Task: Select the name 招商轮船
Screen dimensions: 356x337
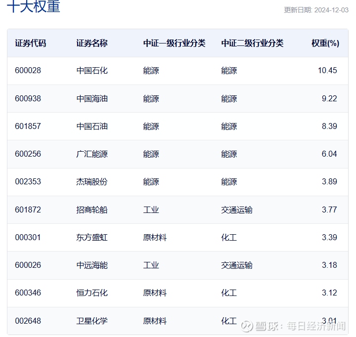Action: coord(92,210)
